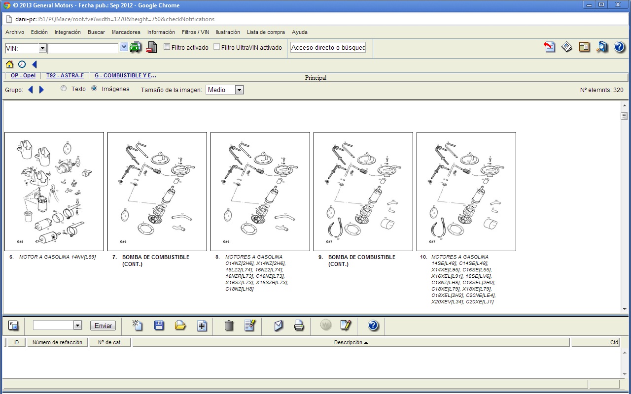Screen dimensions: 631x394
Task: Enable the Filtro activado checkbox
Action: [167, 47]
